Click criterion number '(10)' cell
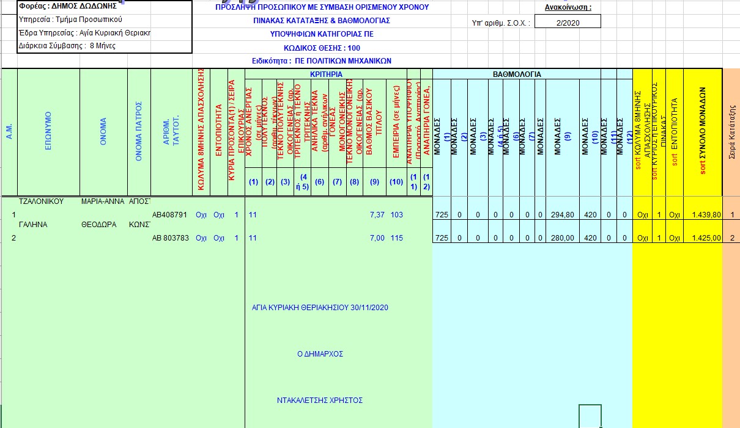 coord(396,181)
